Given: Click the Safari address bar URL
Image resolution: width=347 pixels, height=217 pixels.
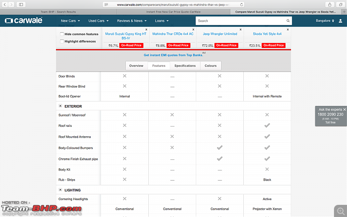Looking at the screenshot, I should tap(173, 5).
